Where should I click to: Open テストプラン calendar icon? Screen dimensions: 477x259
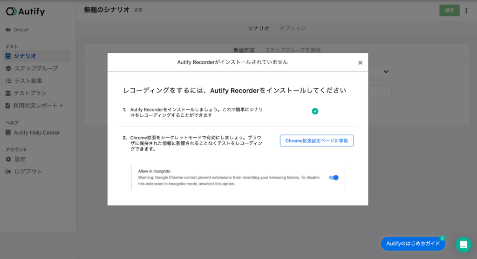point(8,93)
